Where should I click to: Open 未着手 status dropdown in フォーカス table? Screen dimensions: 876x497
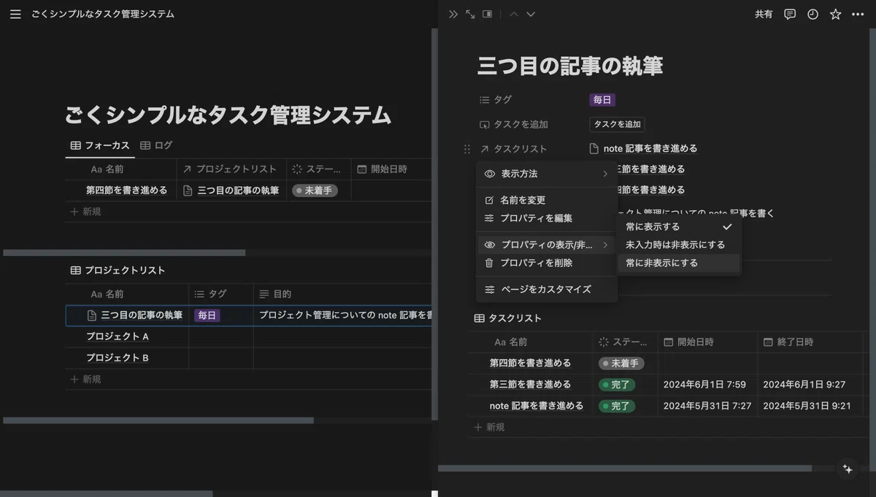(315, 190)
